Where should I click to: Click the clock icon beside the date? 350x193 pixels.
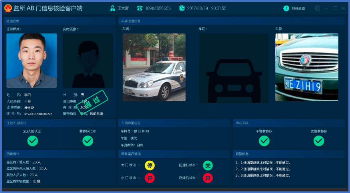point(182,8)
